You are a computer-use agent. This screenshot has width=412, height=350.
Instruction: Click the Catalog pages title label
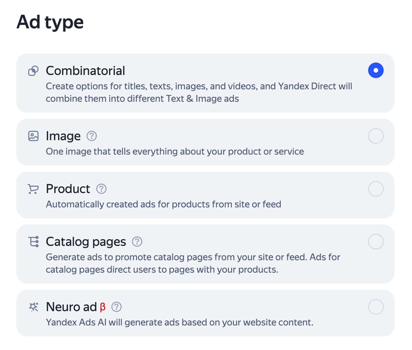tap(86, 242)
